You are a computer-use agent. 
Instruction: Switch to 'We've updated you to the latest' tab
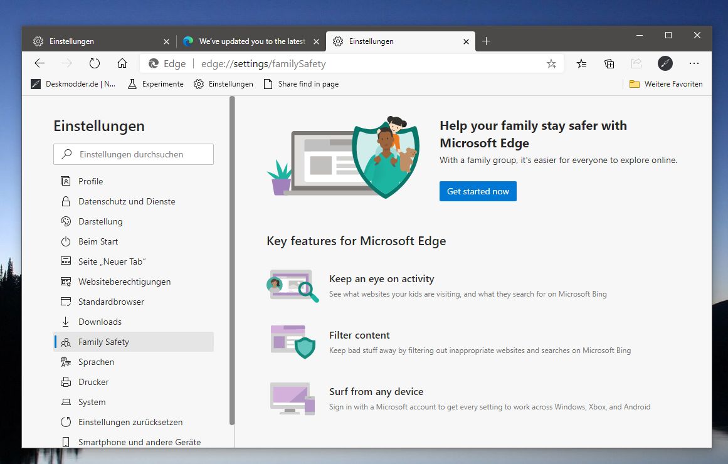[251, 41]
